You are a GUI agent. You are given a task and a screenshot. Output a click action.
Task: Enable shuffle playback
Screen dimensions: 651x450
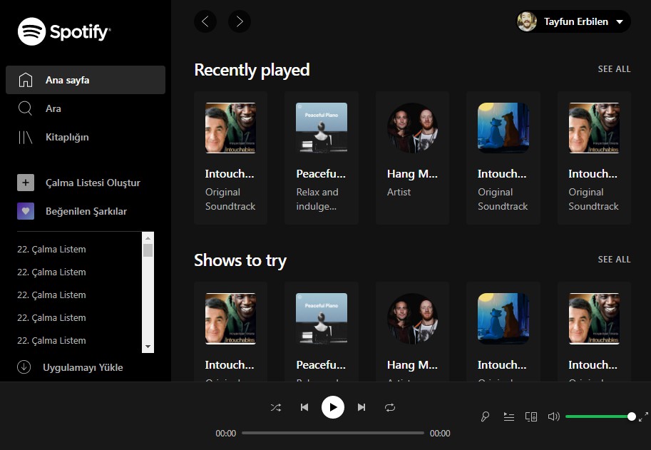pos(276,407)
